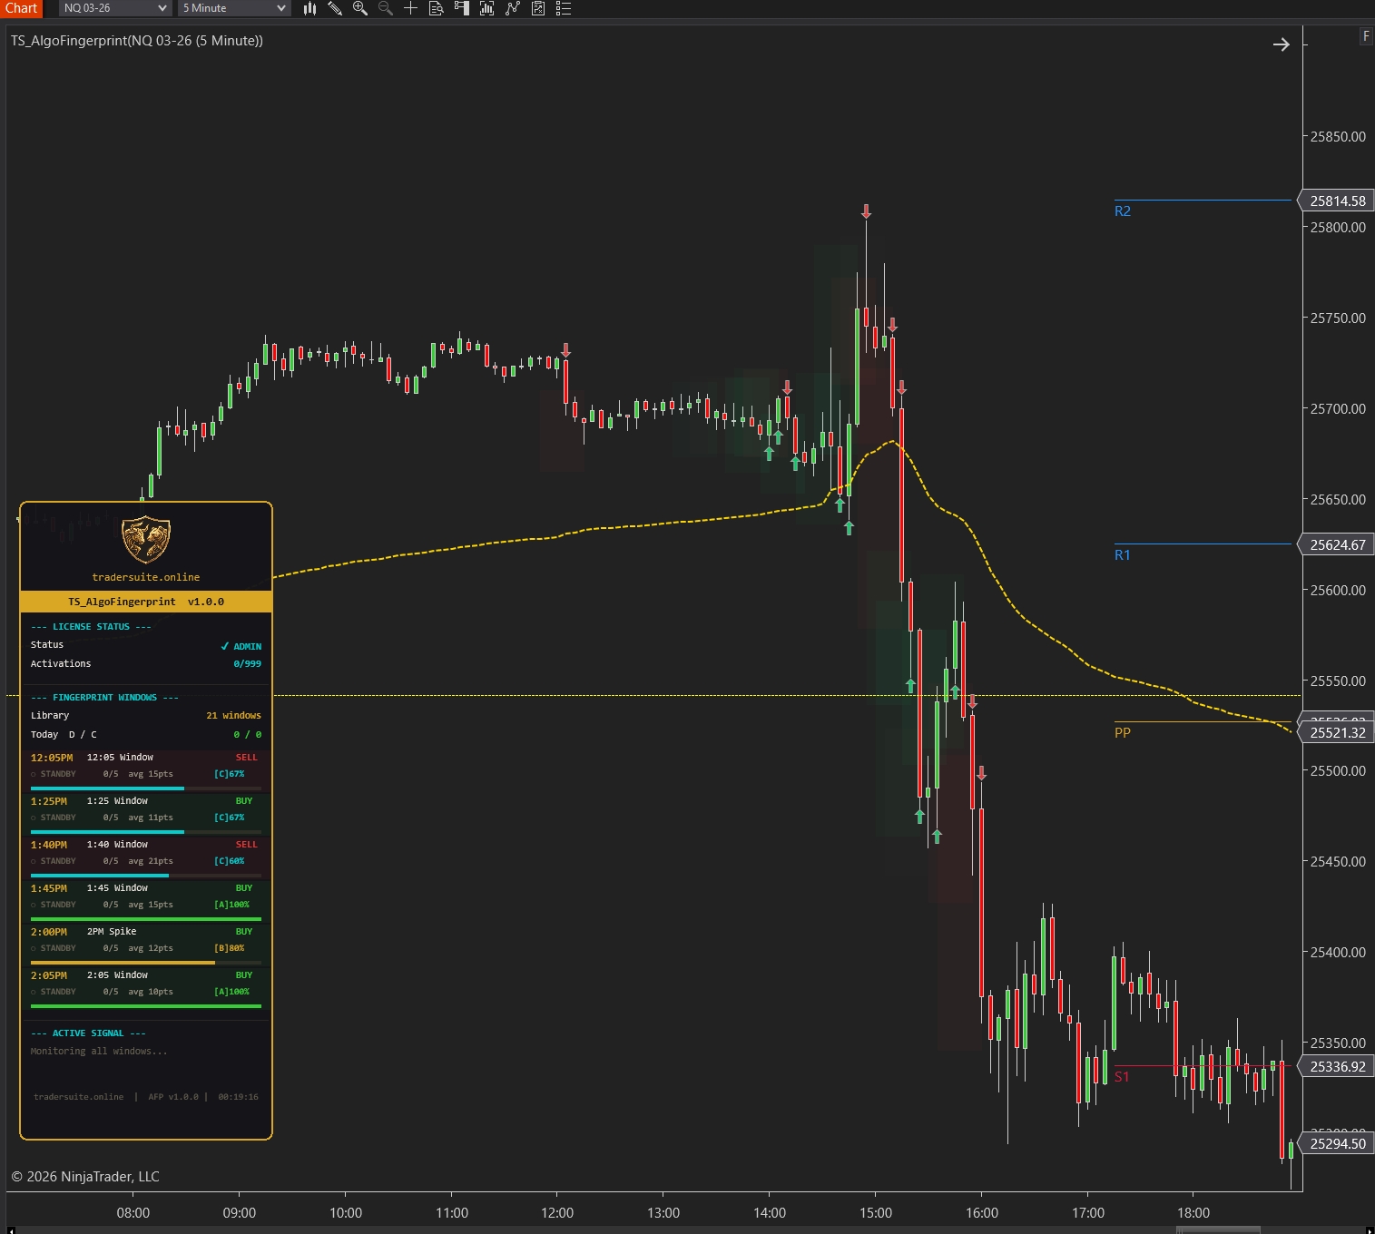Click the R1 pivot label
Screen dimensions: 1375x1234
point(1123,555)
